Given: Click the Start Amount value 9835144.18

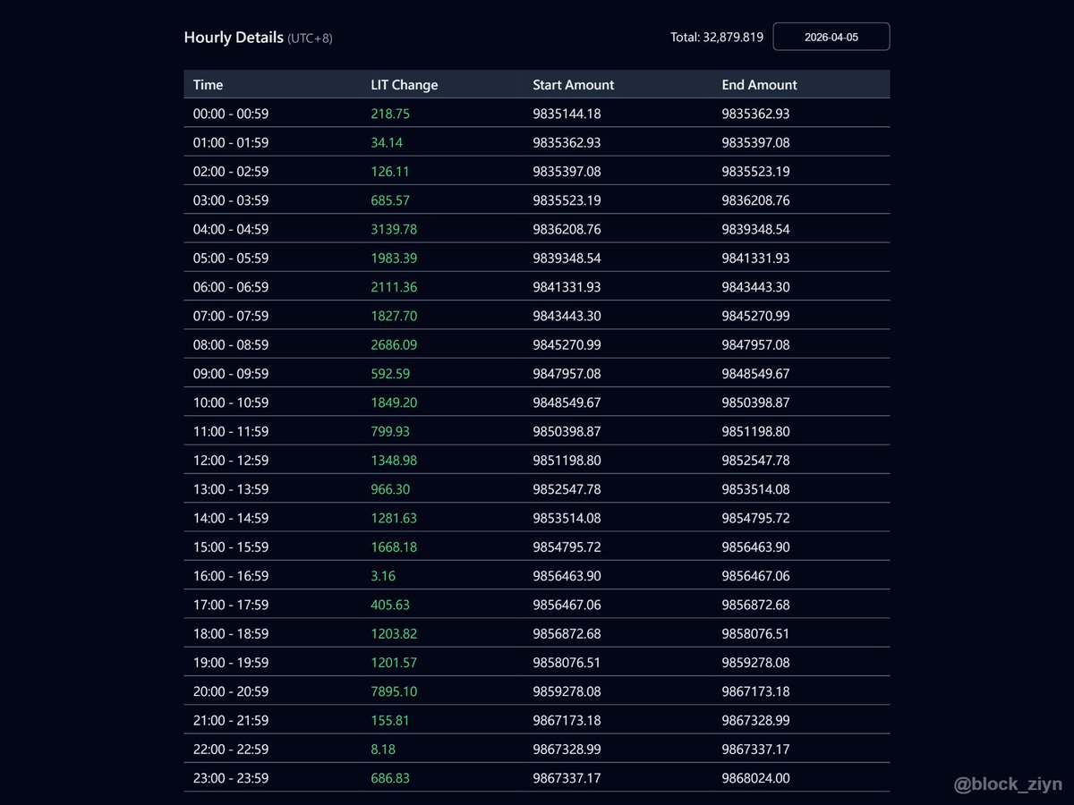Looking at the screenshot, I should coord(567,114).
